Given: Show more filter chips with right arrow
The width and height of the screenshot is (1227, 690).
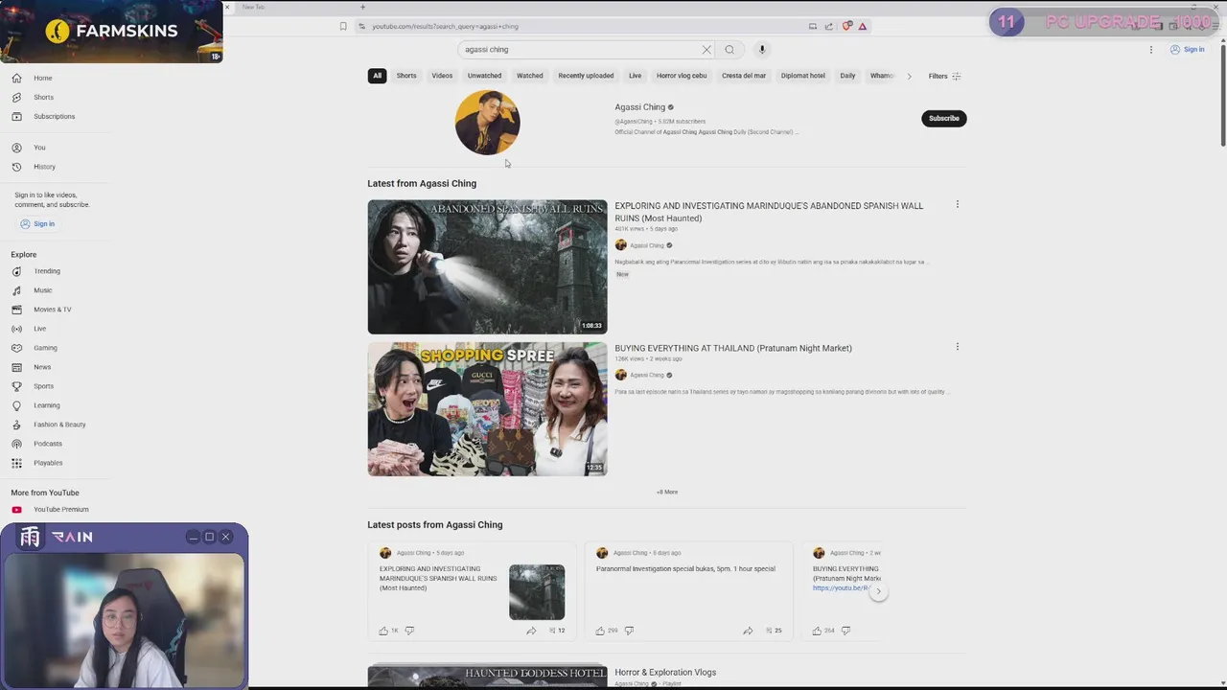Looking at the screenshot, I should click(x=909, y=76).
